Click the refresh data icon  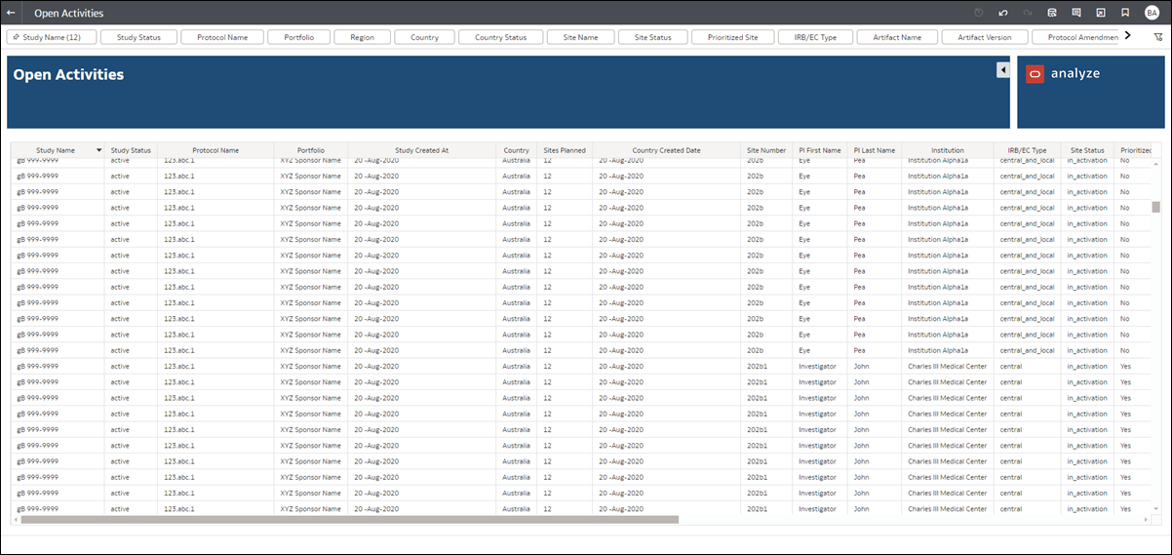1052,13
